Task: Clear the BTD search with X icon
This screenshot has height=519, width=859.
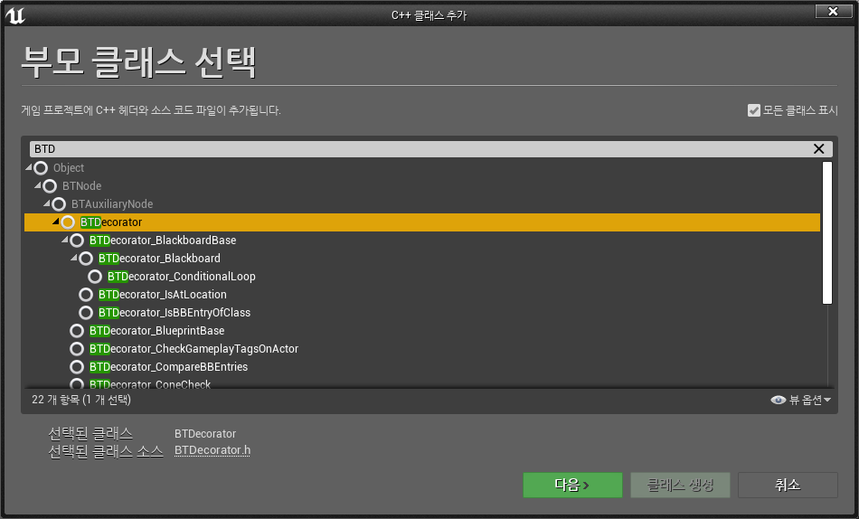Action: (819, 148)
